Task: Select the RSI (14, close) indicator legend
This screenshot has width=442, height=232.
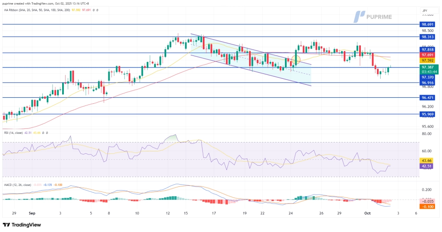Action: pos(16,133)
